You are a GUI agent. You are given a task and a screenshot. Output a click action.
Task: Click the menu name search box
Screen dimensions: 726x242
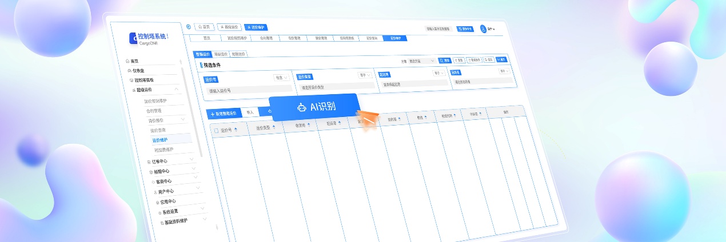coord(440,29)
